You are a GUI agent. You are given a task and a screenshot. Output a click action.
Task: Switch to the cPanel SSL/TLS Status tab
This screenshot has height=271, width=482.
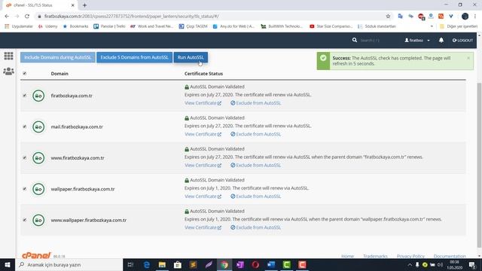click(x=40, y=5)
